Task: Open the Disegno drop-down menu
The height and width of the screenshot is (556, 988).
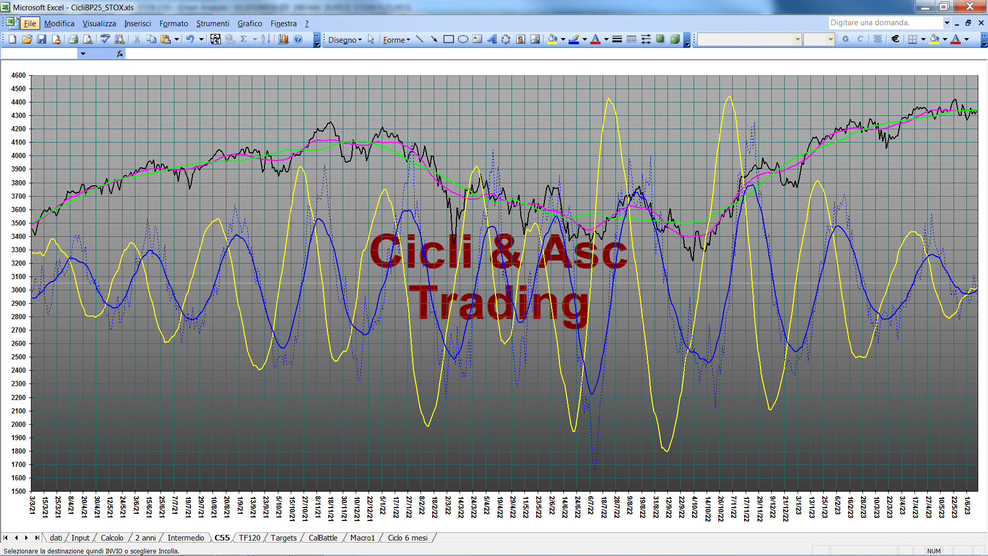Action: point(345,40)
